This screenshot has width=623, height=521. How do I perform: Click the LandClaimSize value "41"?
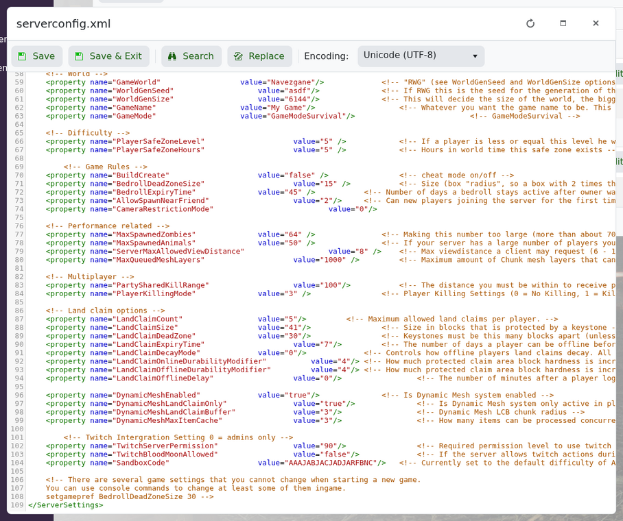coord(293,328)
